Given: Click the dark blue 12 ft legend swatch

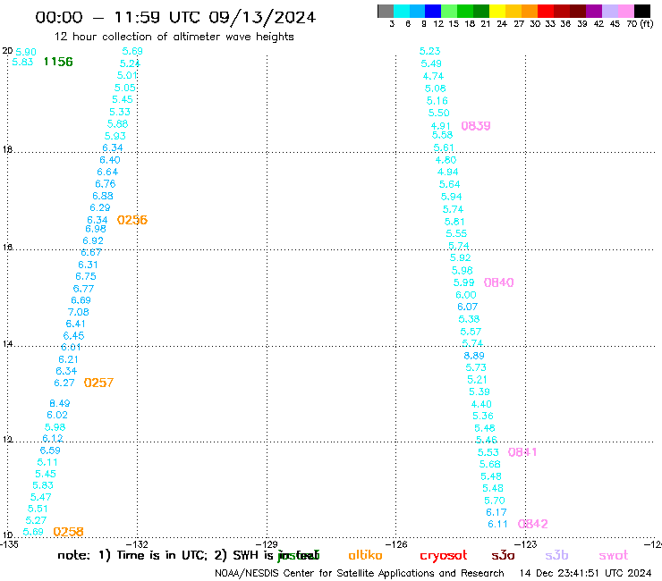Looking at the screenshot, I should pyautogui.click(x=433, y=11).
